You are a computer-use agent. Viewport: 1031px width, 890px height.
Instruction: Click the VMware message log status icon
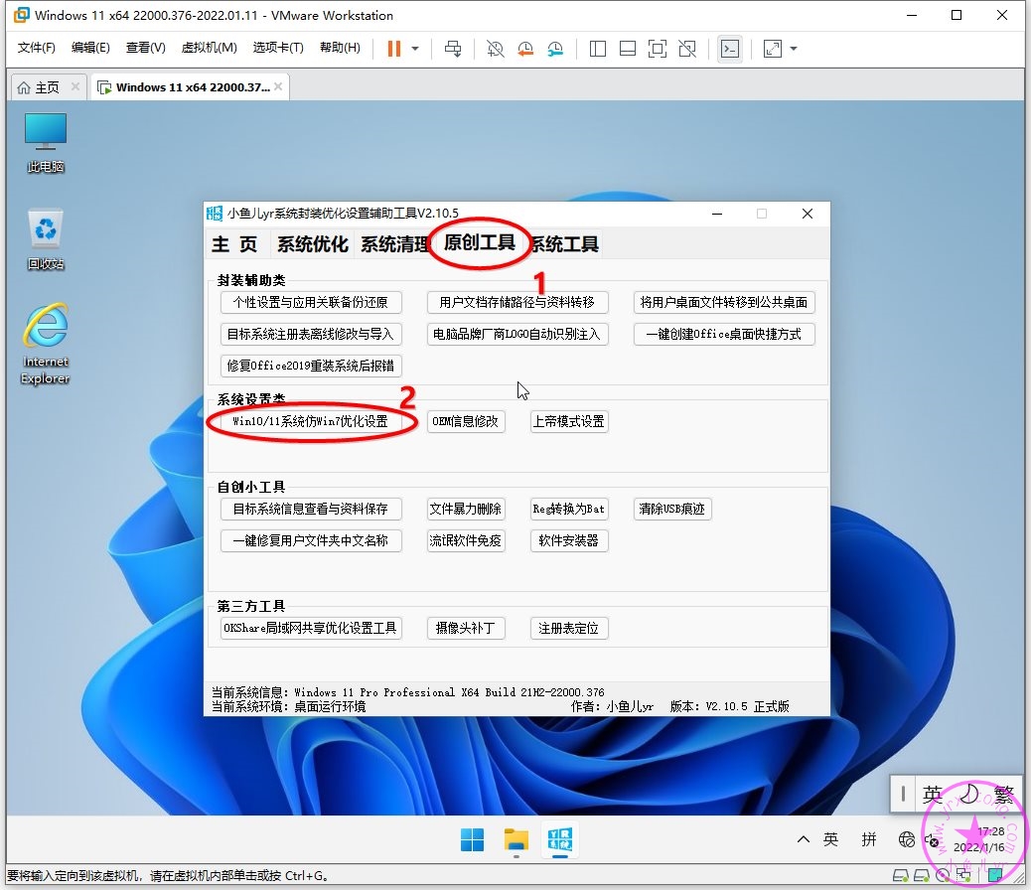[995, 875]
